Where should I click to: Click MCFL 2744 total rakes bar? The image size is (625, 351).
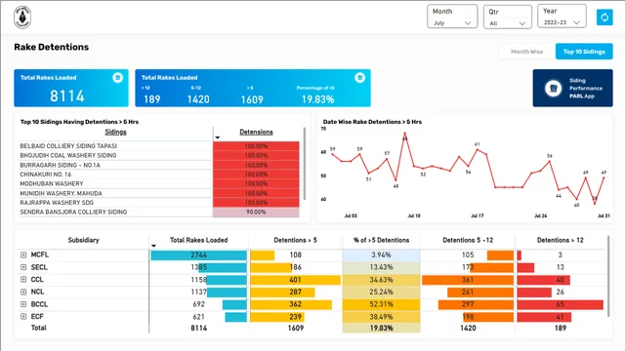pos(198,254)
